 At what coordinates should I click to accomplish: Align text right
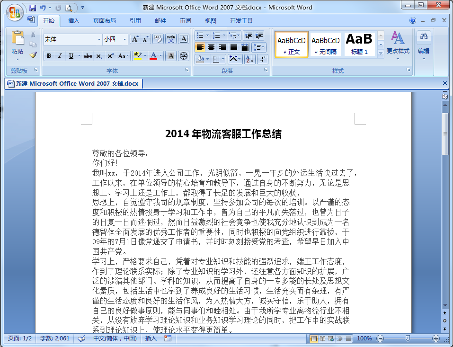tap(222, 47)
